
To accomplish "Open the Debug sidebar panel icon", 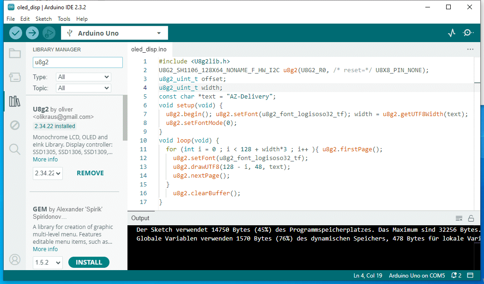I will point(15,125).
